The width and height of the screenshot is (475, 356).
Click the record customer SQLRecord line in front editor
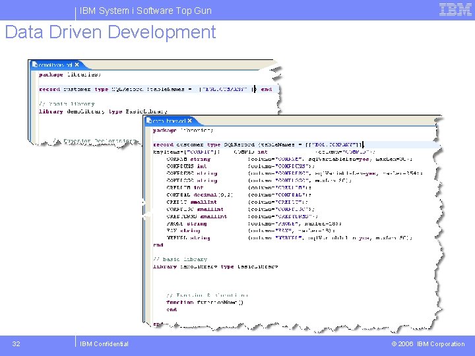click(x=259, y=144)
